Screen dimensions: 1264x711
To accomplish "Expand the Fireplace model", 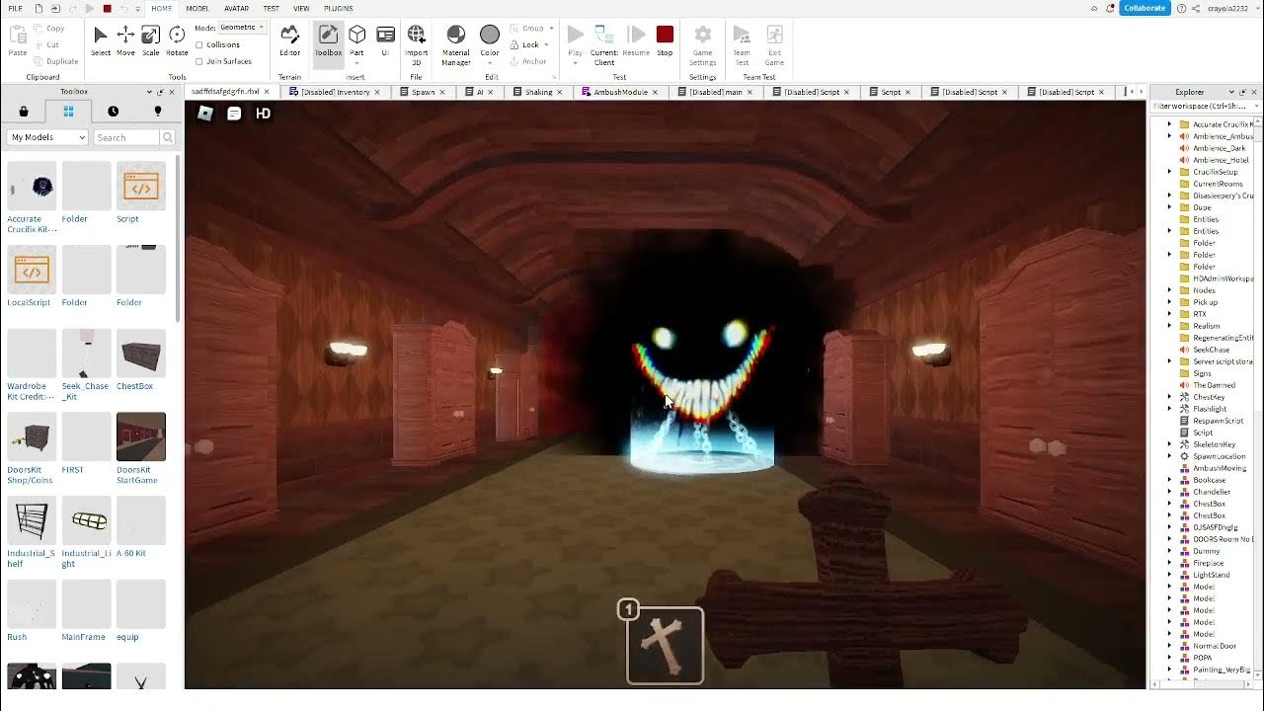I will click(1170, 563).
